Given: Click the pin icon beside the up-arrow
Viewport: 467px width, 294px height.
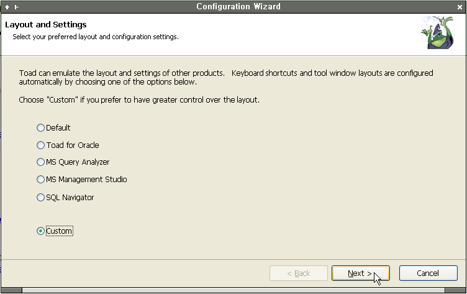Looking at the screenshot, I should coord(17,7).
